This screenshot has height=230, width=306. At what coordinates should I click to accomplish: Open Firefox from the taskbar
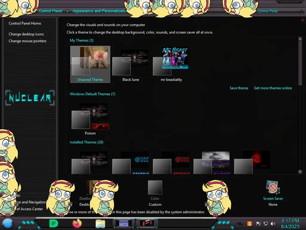[77, 223]
